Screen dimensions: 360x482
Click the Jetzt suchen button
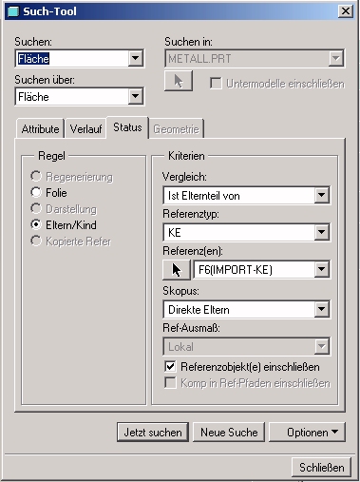(x=153, y=432)
